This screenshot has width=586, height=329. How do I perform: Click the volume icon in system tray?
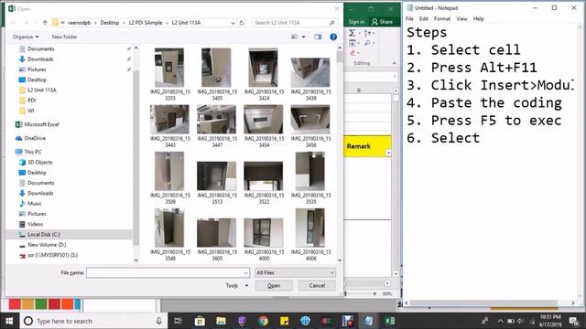(x=520, y=321)
